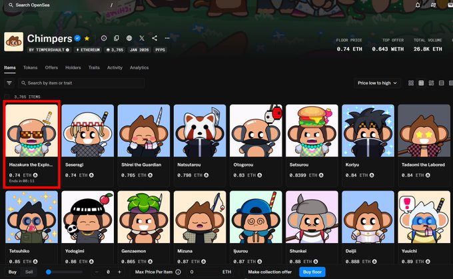
Task: Open the Koriyu NFT thumbnail
Action: [368, 131]
